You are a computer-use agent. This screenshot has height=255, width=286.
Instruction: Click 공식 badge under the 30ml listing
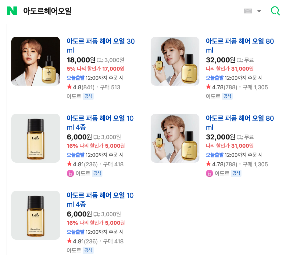coord(88,96)
